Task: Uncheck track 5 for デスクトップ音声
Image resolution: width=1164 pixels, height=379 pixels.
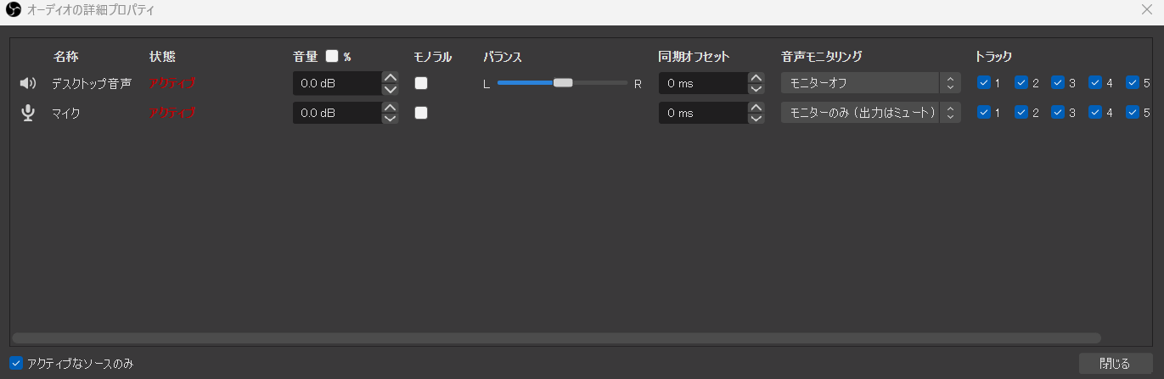Action: [x=1133, y=83]
